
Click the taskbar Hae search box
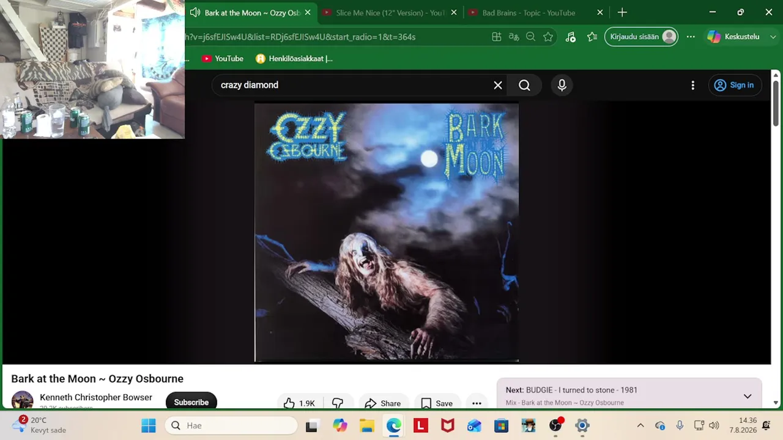[231, 425]
